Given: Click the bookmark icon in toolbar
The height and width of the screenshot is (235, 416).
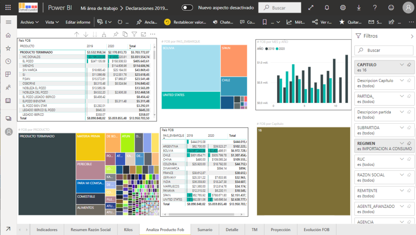Looking at the screenshot, I should tap(264, 22).
